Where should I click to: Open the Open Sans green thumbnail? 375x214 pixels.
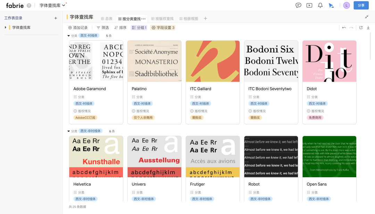coord(330,157)
